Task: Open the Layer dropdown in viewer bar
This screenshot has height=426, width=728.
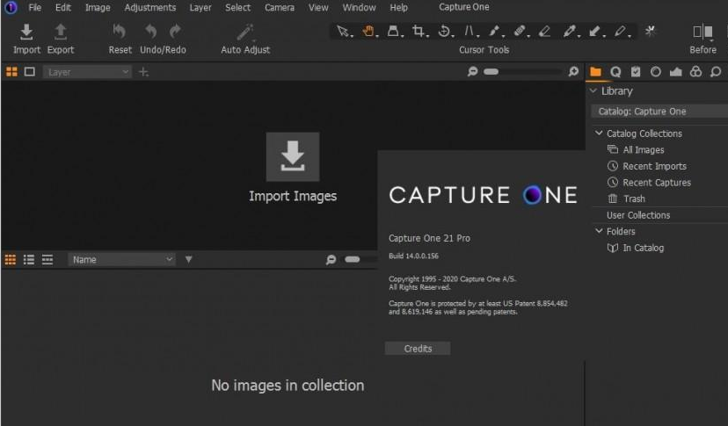Action: coord(87,72)
